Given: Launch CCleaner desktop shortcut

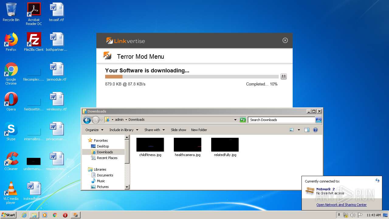Looking at the screenshot, I should [x=11, y=161].
